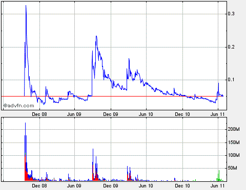Click the 0.3 price axis label
Image resolution: width=246 pixels, height=190 pixels.
click(231, 14)
